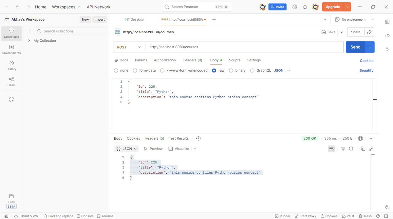Click the request URL field

pos(244,47)
